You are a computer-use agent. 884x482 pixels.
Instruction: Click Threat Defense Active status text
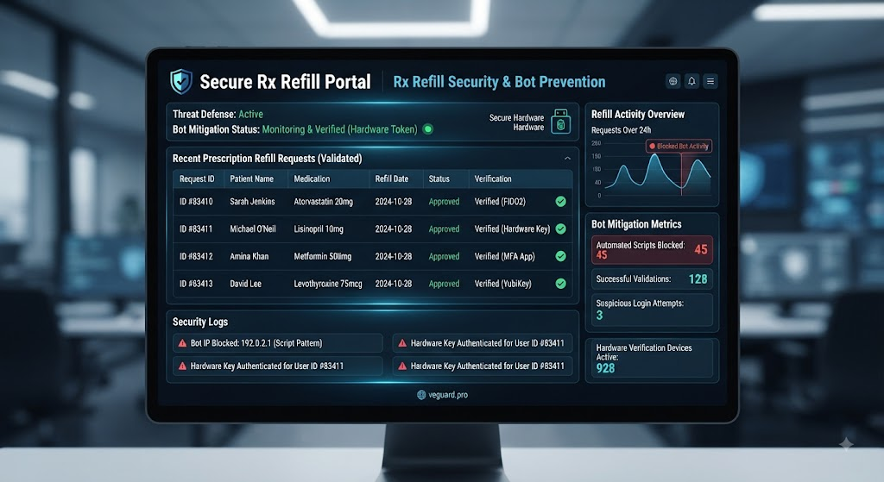pyautogui.click(x=218, y=115)
